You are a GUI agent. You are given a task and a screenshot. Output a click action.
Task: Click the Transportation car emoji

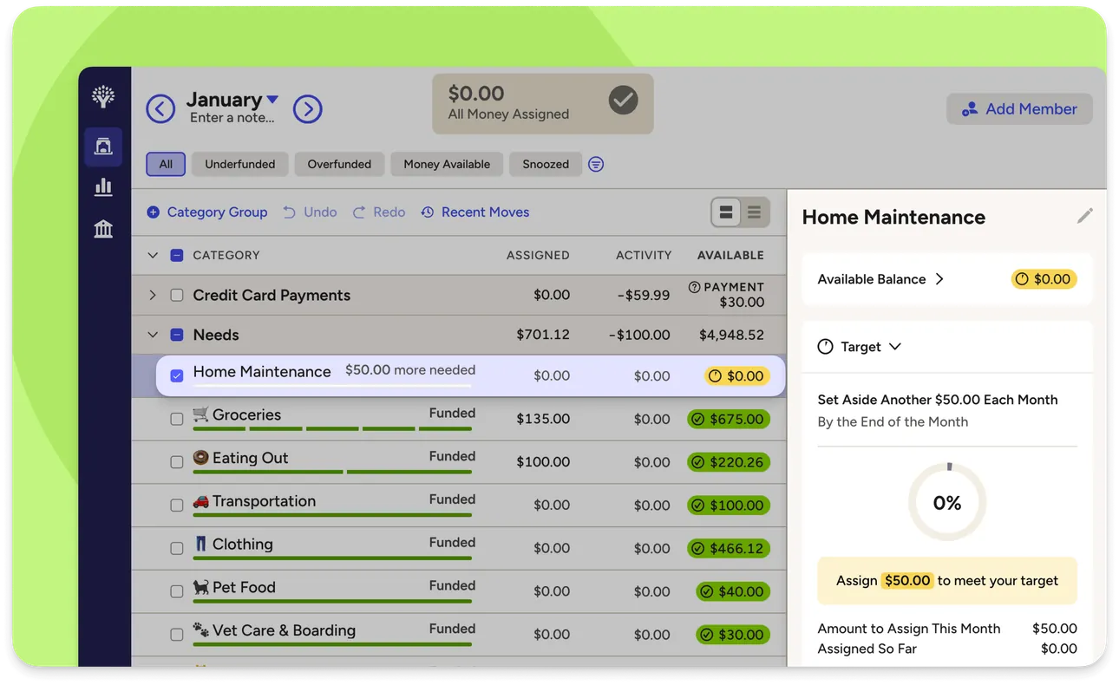click(201, 501)
